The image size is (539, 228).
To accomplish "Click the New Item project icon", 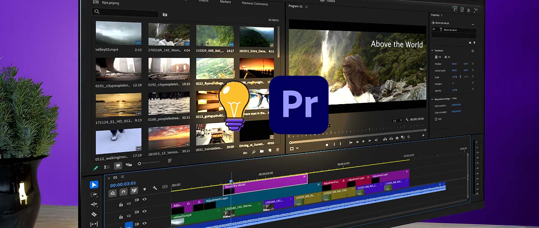I will tap(270, 151).
